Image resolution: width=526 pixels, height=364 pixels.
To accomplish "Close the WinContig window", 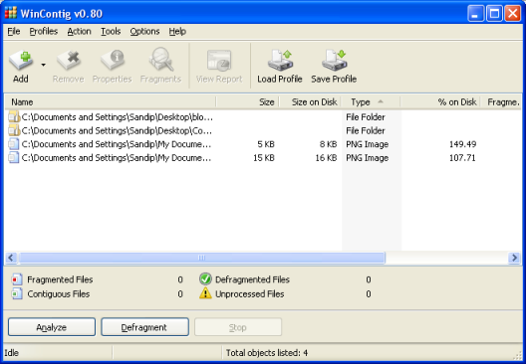I will [x=513, y=14].
